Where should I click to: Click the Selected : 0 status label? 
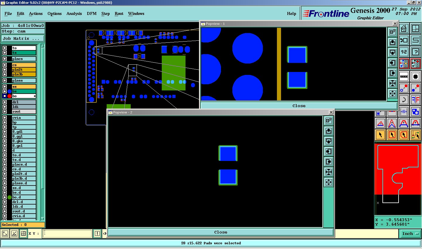point(23,225)
